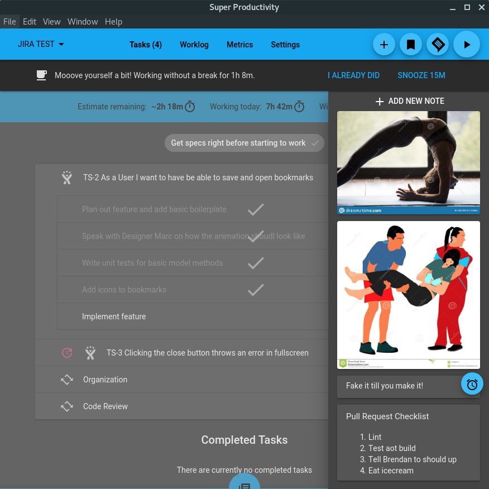Viewport: 489px width, 489px height.
Task: Start tracking time with the Play button
Action: point(467,44)
